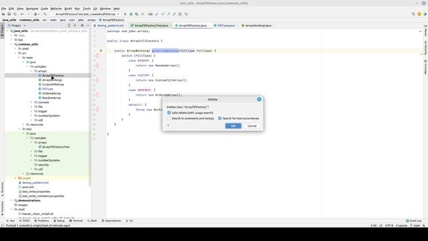
Task: Open the Terminal tool window
Action: [x=76, y=221]
